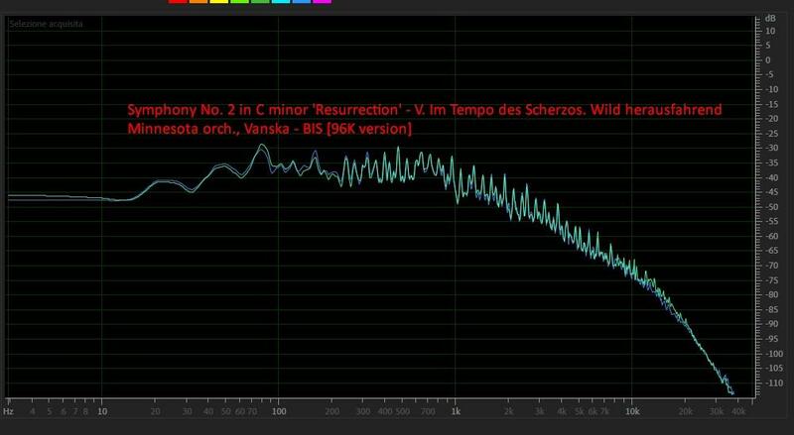Image resolution: width=794 pixels, height=435 pixels.
Task: Click the 1k mark on frequency axis
Action: click(455, 410)
